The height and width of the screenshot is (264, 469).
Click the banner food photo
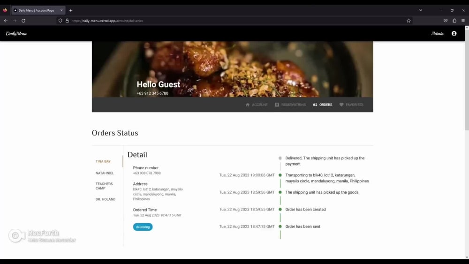point(233,69)
